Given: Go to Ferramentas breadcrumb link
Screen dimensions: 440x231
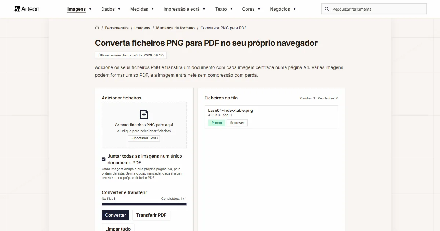Looking at the screenshot, I should pyautogui.click(x=117, y=28).
